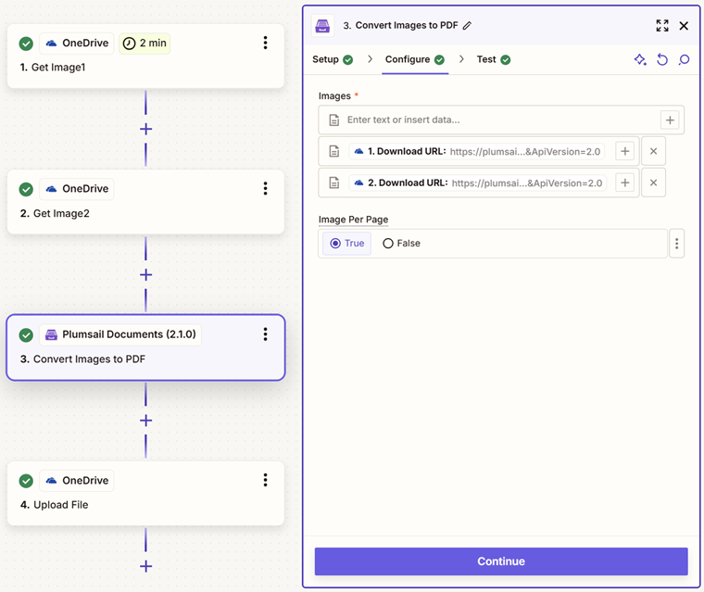This screenshot has height=592, width=704.
Task: Click the AI sparkle icon in step header
Action: click(x=640, y=59)
